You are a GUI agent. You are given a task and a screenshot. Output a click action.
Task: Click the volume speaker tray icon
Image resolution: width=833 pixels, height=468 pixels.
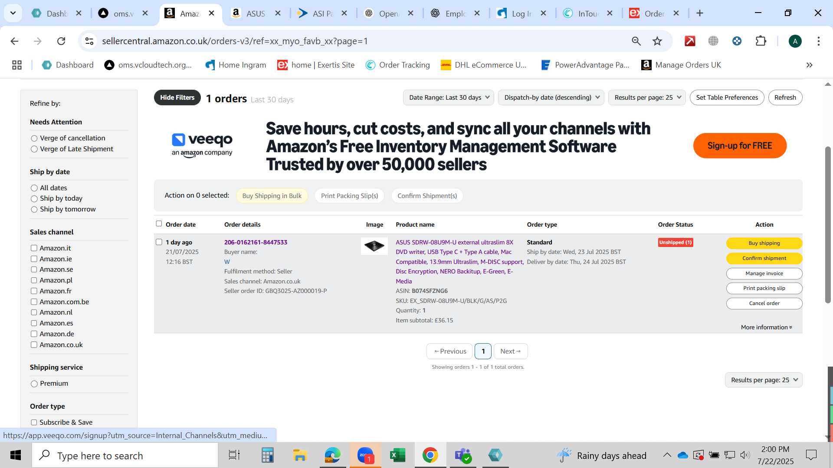745,455
